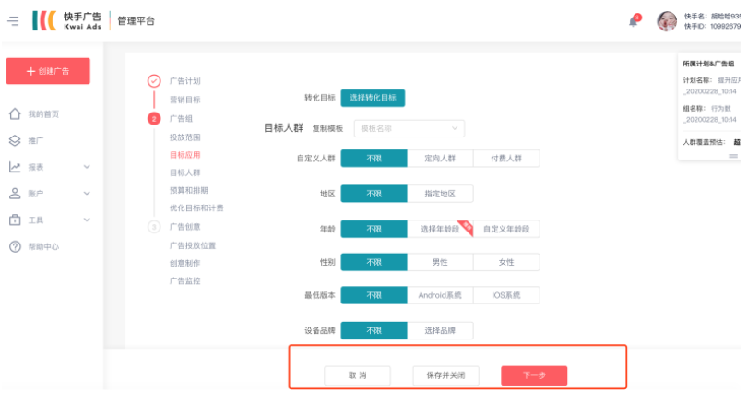Click the 选择转化目标 button
This screenshot has width=748, height=404.
[373, 98]
